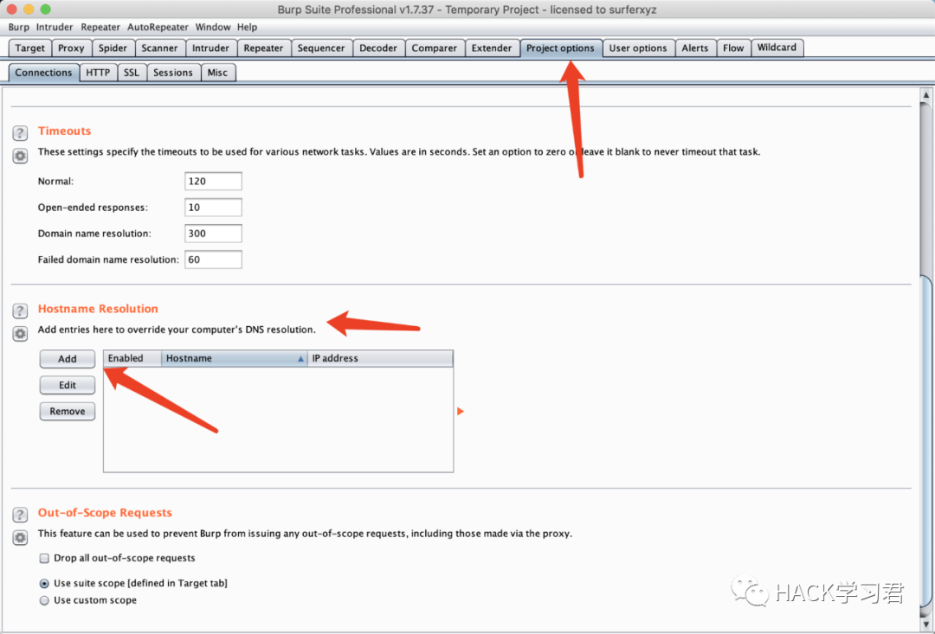
Task: Open the AutoRepeater menu
Action: [x=158, y=27]
